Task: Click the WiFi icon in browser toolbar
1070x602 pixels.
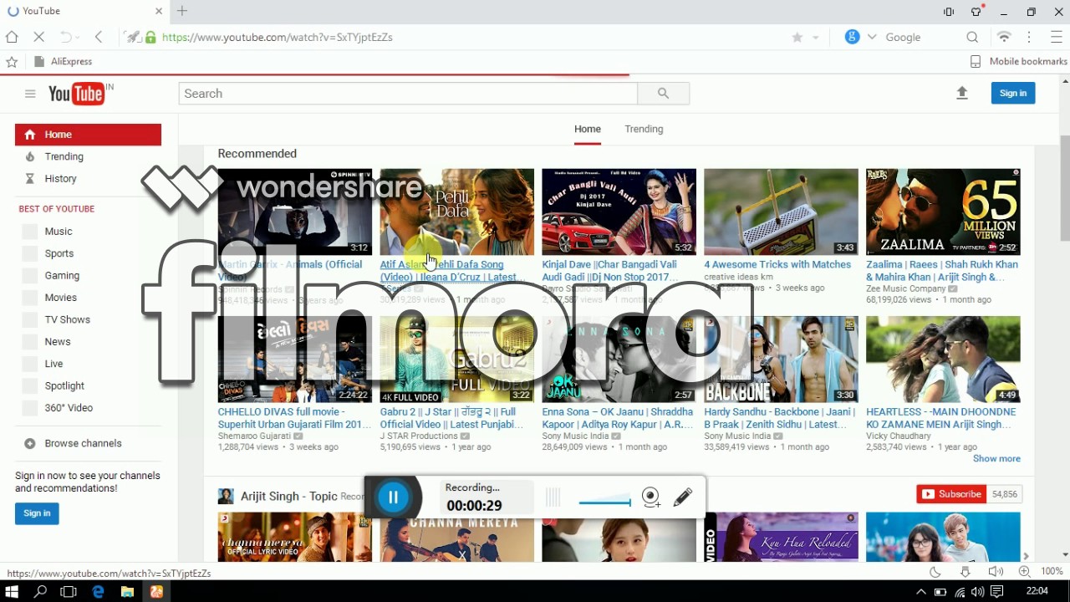Action: 1004,37
